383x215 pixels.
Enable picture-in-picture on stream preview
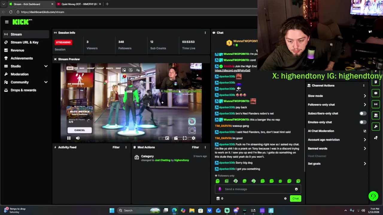tap(167, 138)
